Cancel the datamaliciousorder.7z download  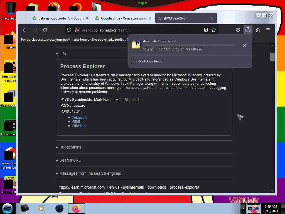245,45
